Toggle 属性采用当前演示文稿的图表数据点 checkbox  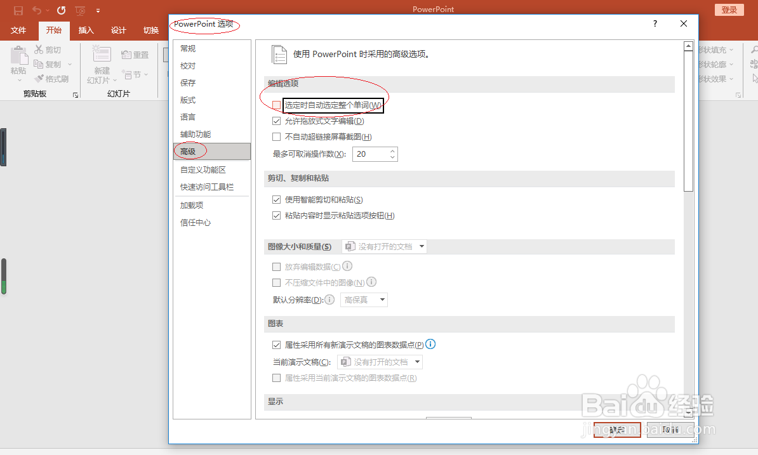(277, 378)
